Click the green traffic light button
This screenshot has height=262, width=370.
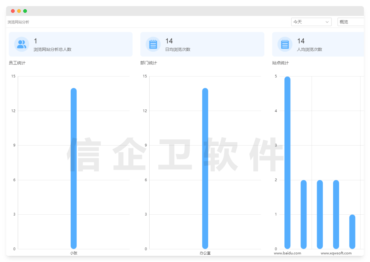[25, 11]
